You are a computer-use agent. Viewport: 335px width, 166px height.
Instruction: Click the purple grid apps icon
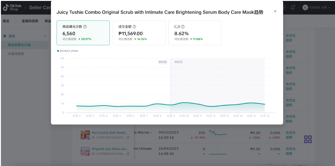(x=308, y=139)
